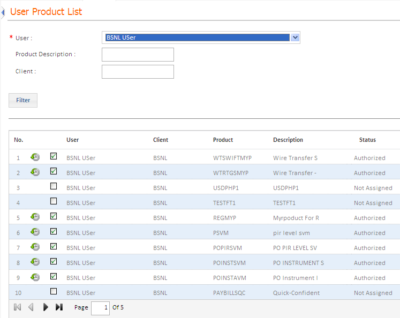Viewport: 400px width, 318px height.
Task: View history icon for PSVM product
Action: (35, 232)
